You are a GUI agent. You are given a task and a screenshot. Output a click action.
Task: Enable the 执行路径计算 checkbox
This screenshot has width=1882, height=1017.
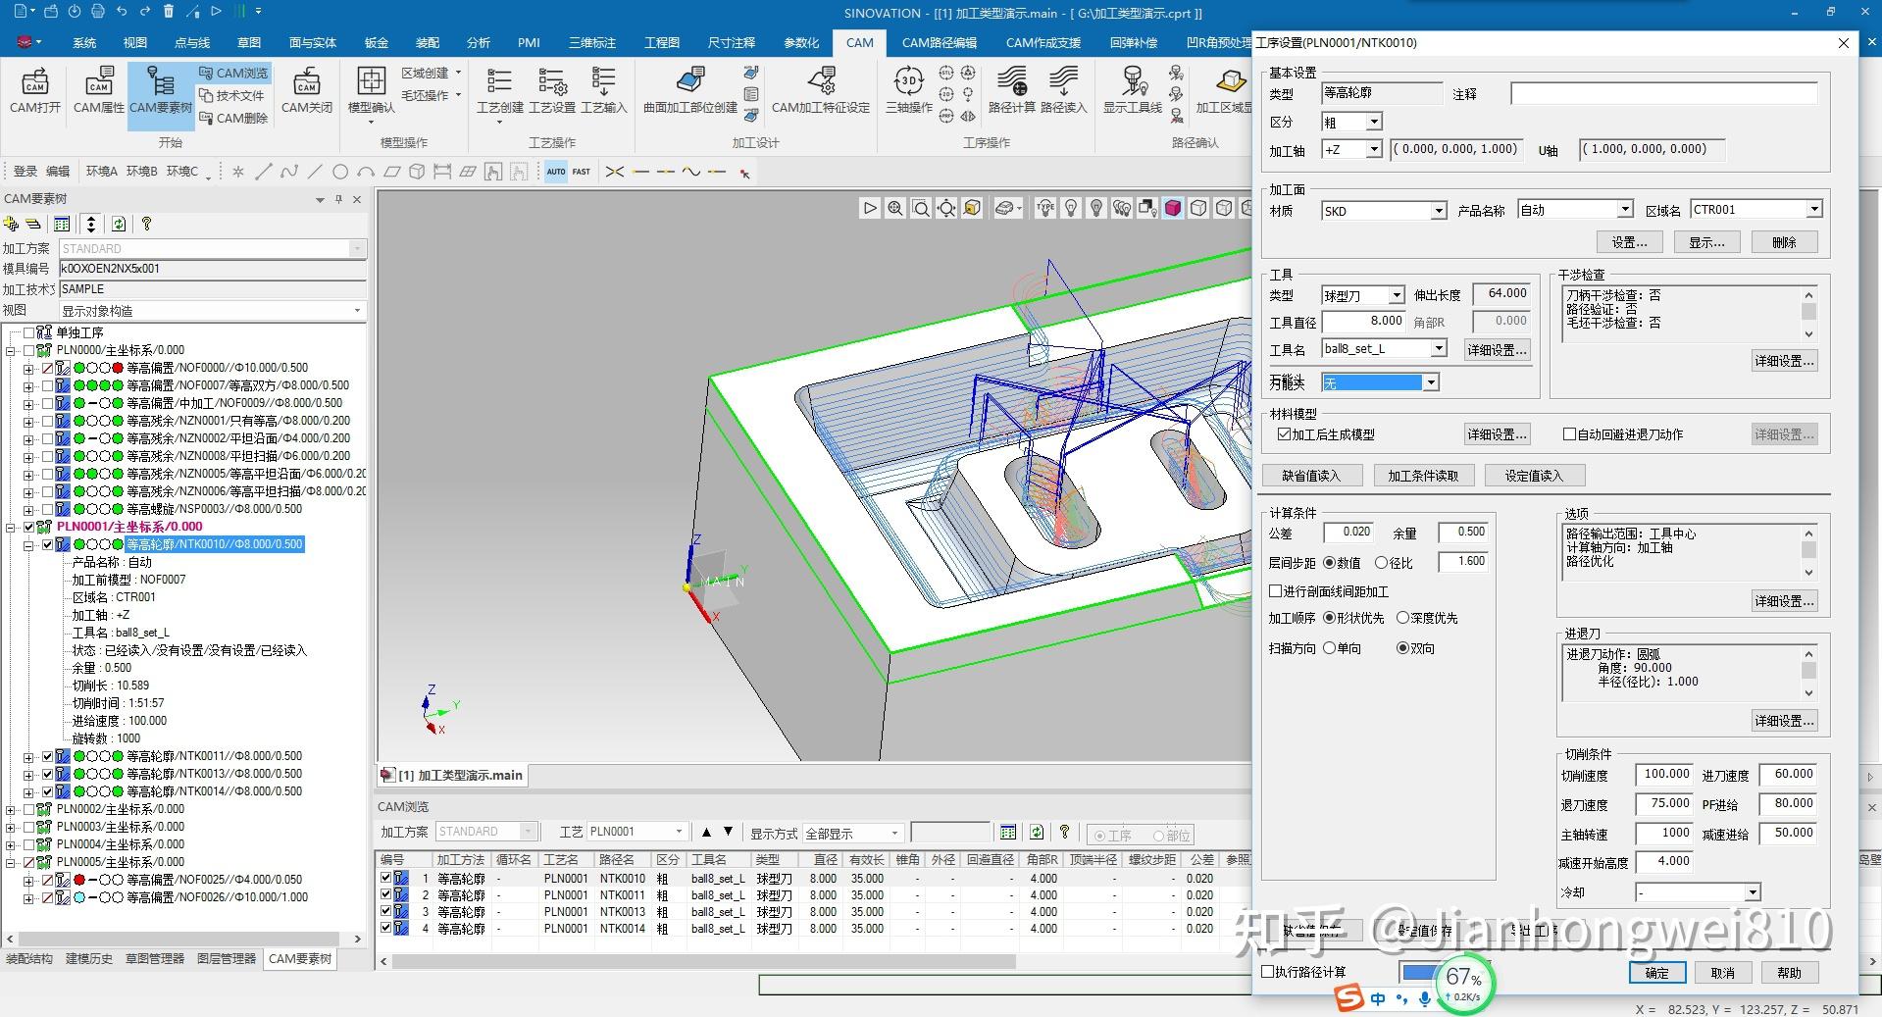point(1268,972)
